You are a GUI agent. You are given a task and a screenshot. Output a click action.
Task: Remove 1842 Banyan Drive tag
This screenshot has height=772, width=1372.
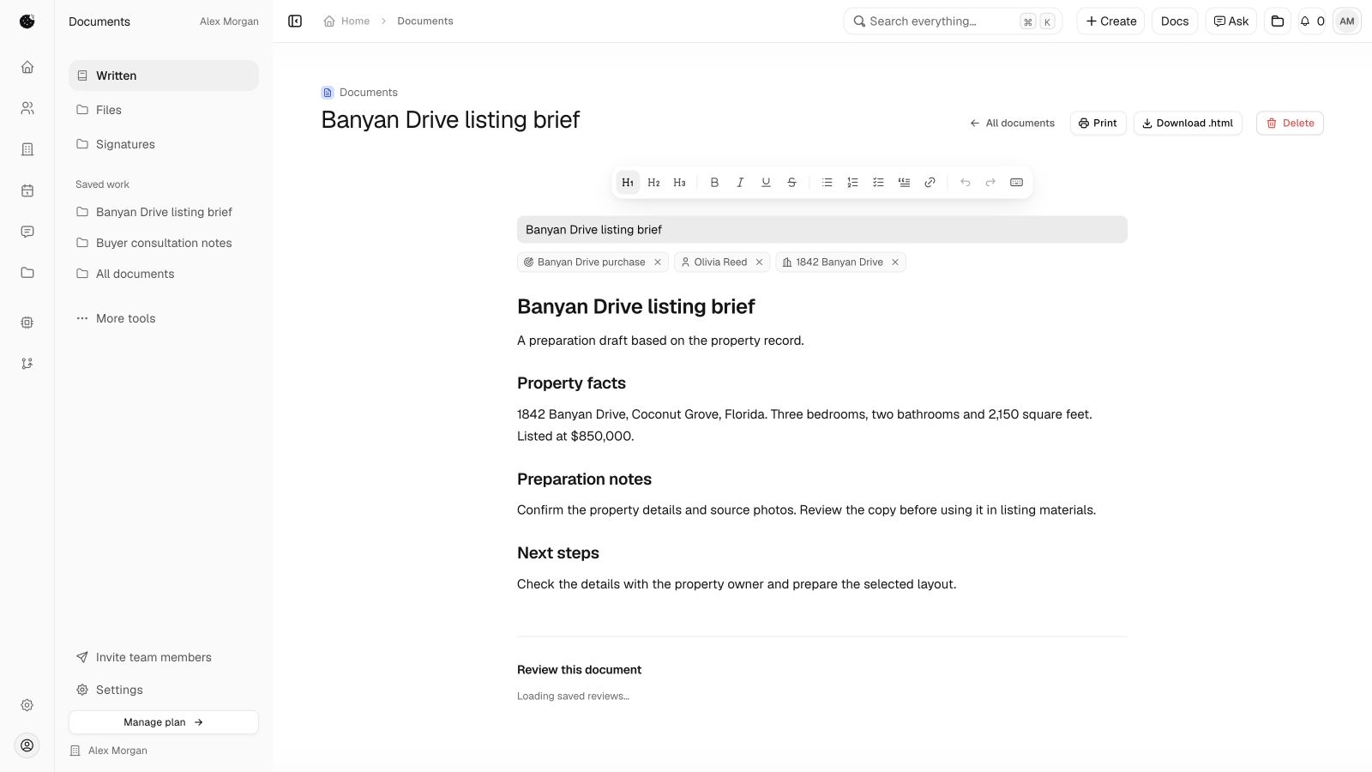click(894, 262)
